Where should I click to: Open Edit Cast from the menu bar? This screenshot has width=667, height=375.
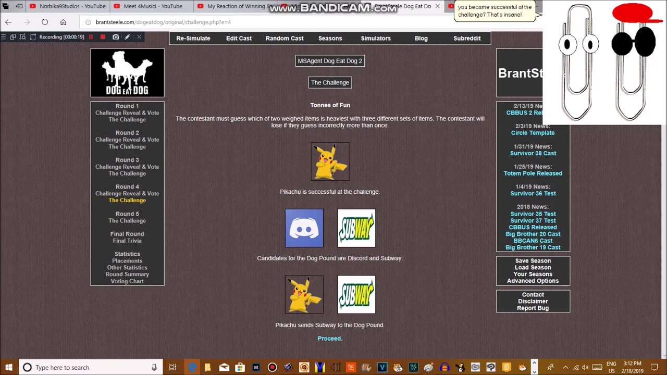coord(239,38)
